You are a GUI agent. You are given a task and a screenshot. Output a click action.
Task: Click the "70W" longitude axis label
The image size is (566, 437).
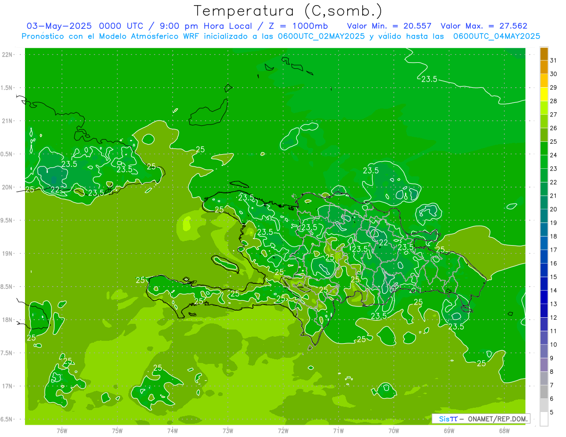coord(393,430)
